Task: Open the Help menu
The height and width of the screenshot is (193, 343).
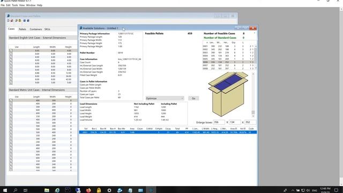Action: (x=39, y=5)
